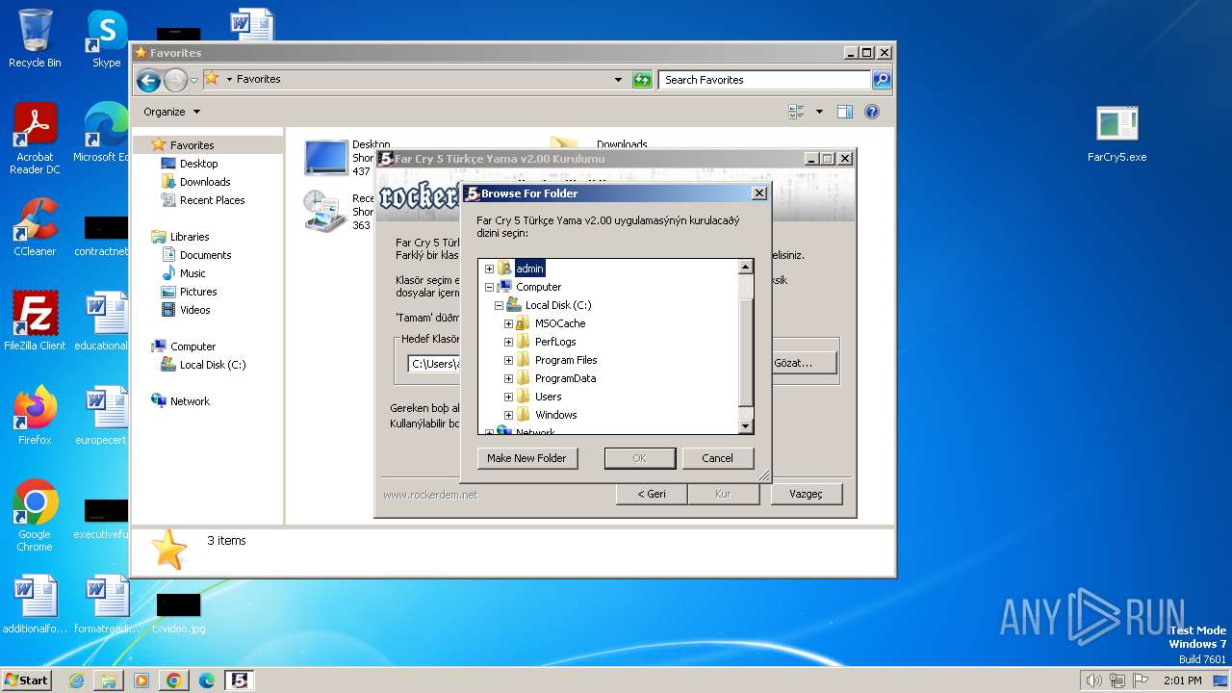Open the view options dropdown arrow
The height and width of the screenshot is (693, 1232).
click(819, 112)
